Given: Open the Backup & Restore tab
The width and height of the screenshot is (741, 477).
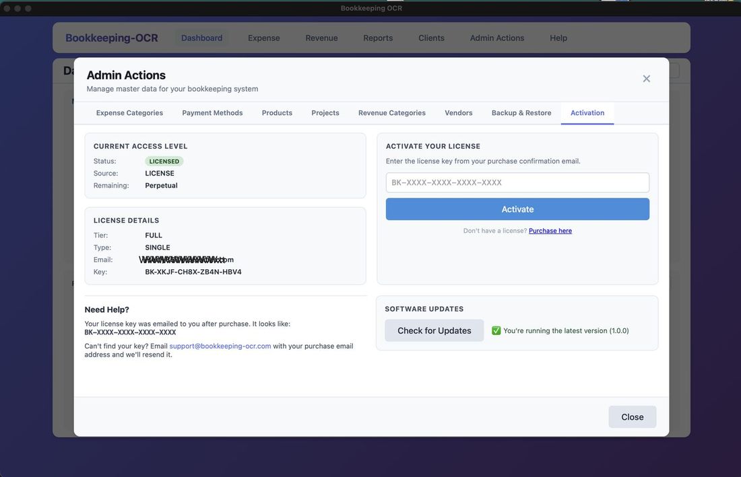Looking at the screenshot, I should pyautogui.click(x=521, y=113).
